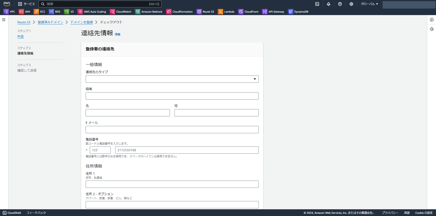The image size is (436, 216).
Task: Go to ドメインを登録 breadcrumb link
Action: [x=82, y=22]
